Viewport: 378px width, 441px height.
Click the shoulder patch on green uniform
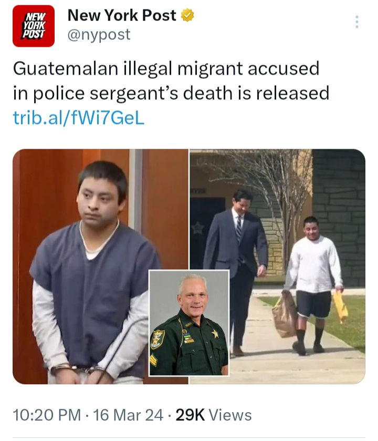pos(157,339)
